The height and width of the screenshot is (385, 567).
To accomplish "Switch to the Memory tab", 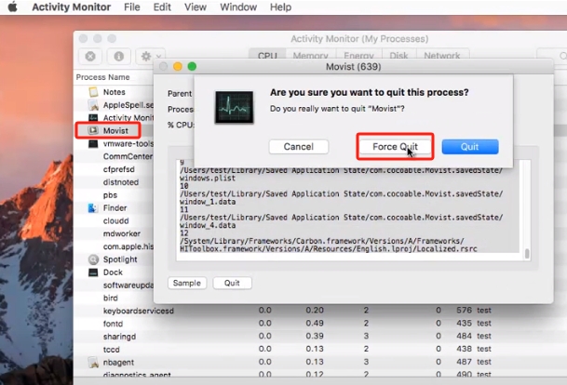I will [x=310, y=56].
